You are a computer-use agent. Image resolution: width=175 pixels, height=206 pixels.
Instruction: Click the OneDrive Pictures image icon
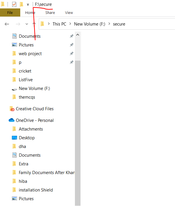[14, 198]
